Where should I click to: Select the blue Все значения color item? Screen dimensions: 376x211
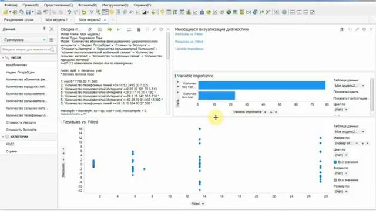[346, 162]
